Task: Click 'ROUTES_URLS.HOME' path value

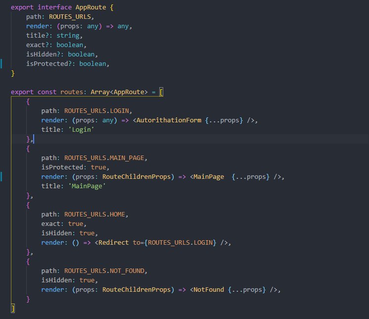Action: click(94, 214)
